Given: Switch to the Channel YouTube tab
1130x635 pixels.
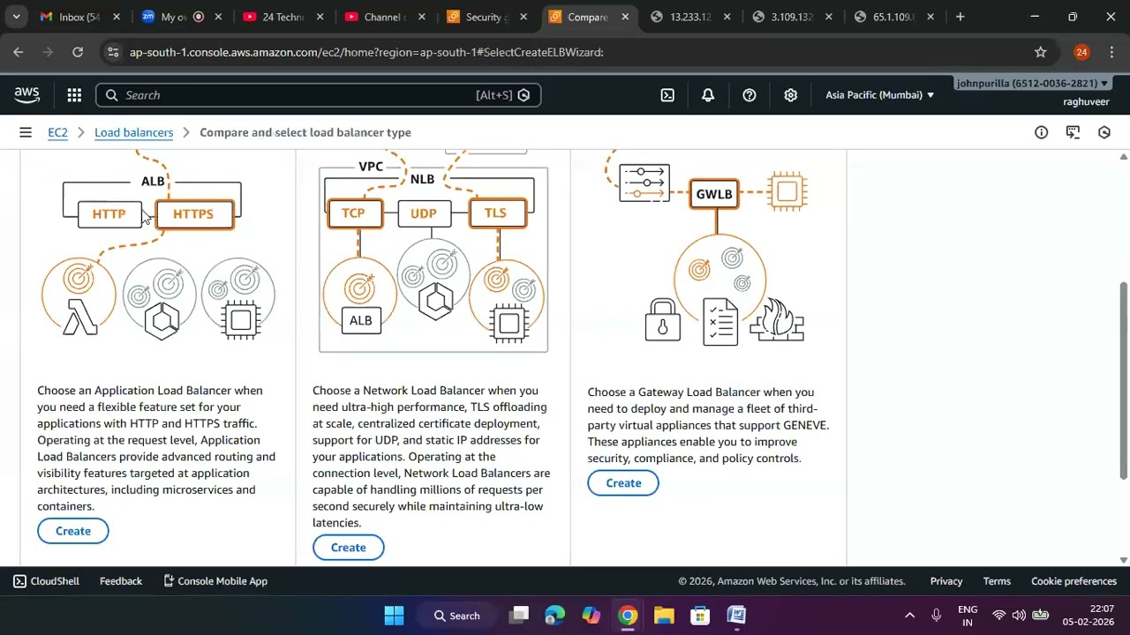Looking at the screenshot, I should tap(385, 17).
